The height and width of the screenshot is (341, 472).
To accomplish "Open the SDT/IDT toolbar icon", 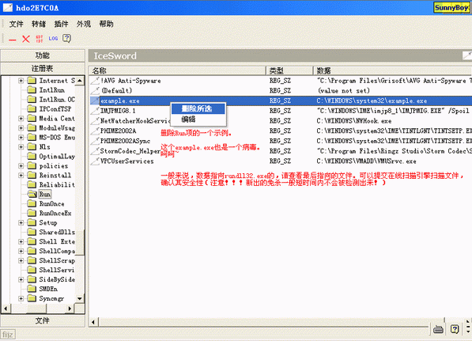I will point(39,39).
